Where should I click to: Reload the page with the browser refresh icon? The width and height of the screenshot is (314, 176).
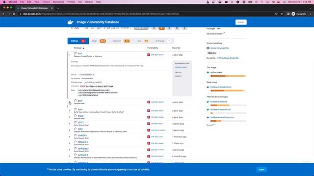(14, 14)
